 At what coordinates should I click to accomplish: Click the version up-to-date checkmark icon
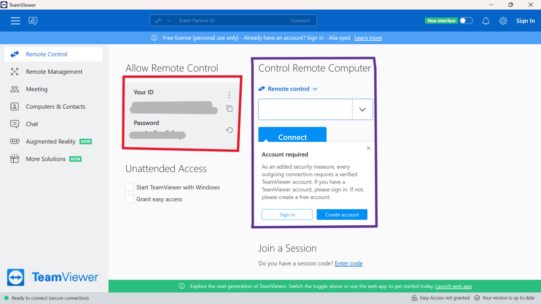tap(477, 298)
